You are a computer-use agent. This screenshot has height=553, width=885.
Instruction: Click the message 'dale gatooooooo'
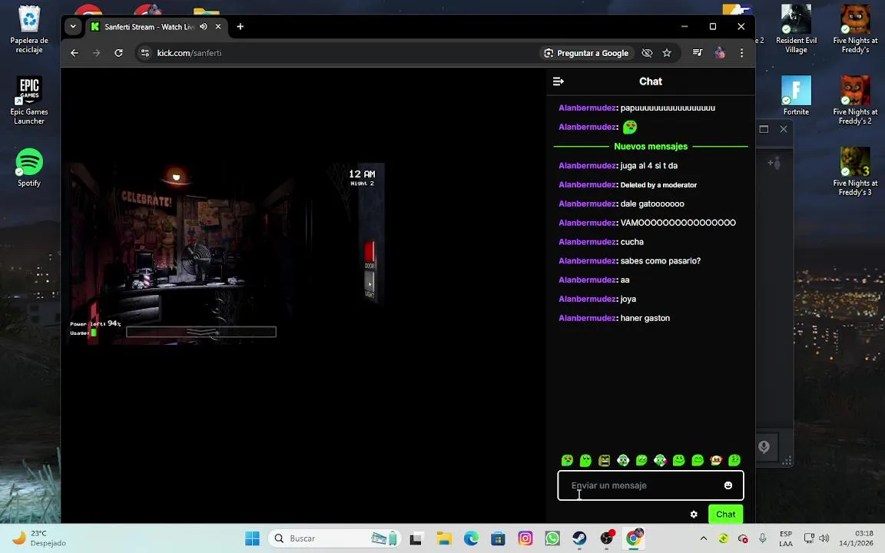(x=652, y=204)
